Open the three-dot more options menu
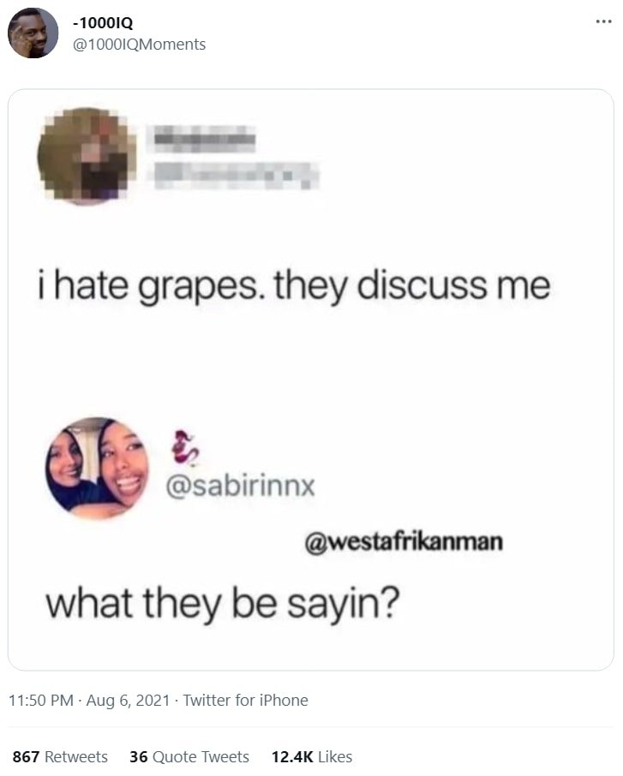 603,21
